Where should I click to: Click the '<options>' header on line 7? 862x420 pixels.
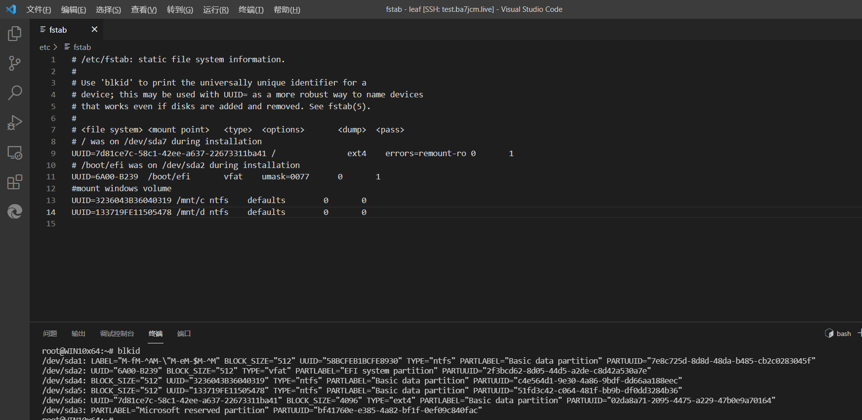coord(283,129)
